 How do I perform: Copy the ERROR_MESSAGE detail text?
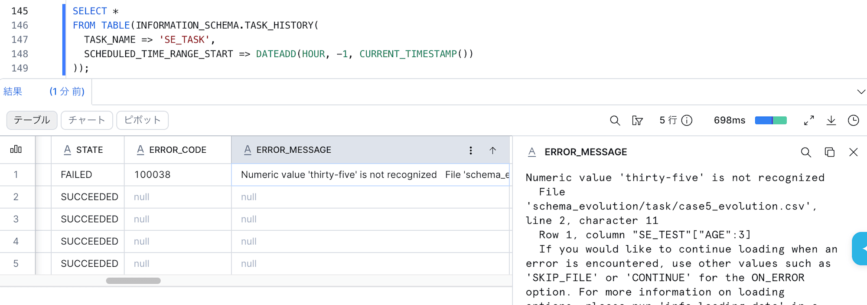(829, 152)
